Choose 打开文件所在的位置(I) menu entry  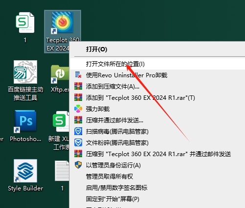[157, 64]
